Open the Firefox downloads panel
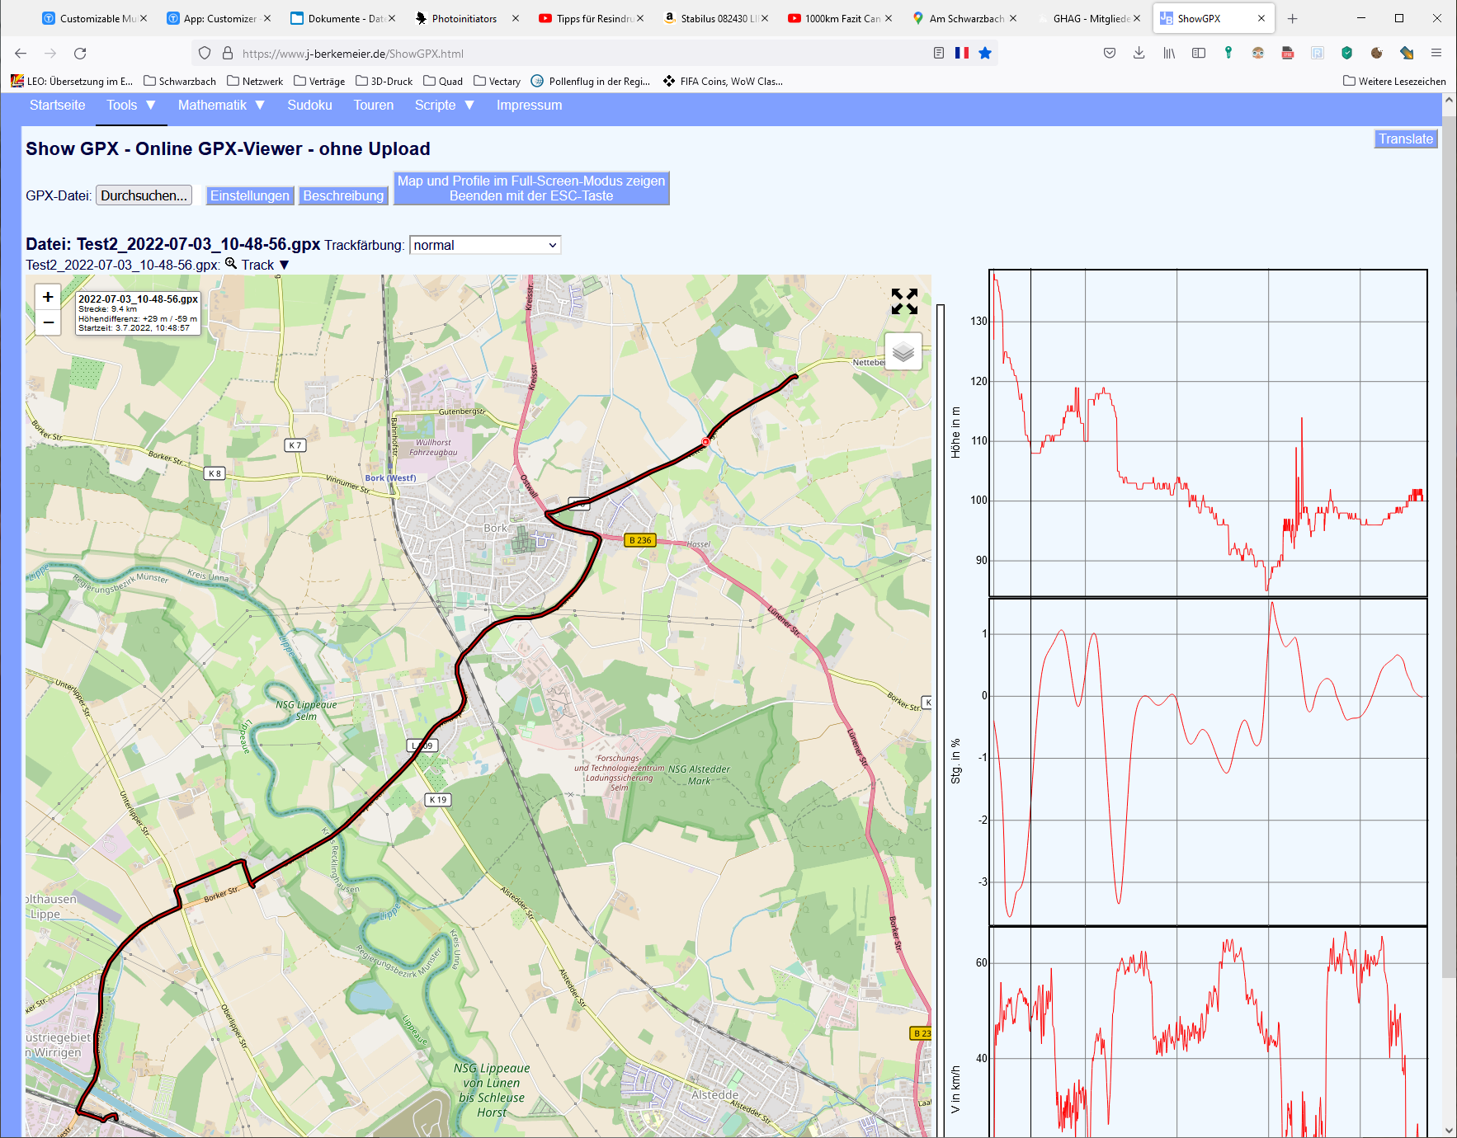The height and width of the screenshot is (1138, 1457). point(1139,54)
